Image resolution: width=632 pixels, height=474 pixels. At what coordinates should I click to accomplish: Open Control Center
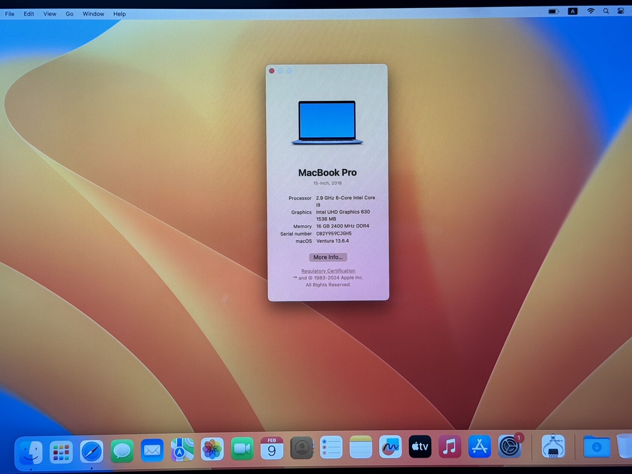(x=621, y=11)
